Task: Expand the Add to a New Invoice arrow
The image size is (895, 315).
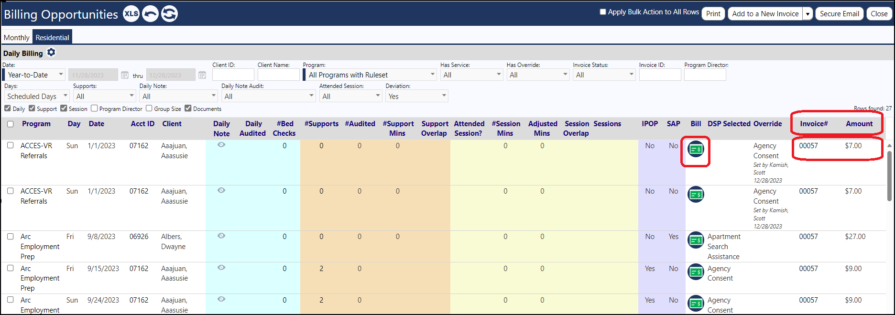Action: [808, 13]
